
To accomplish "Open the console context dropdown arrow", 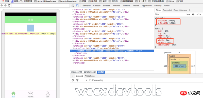I will tap(87, 80).
